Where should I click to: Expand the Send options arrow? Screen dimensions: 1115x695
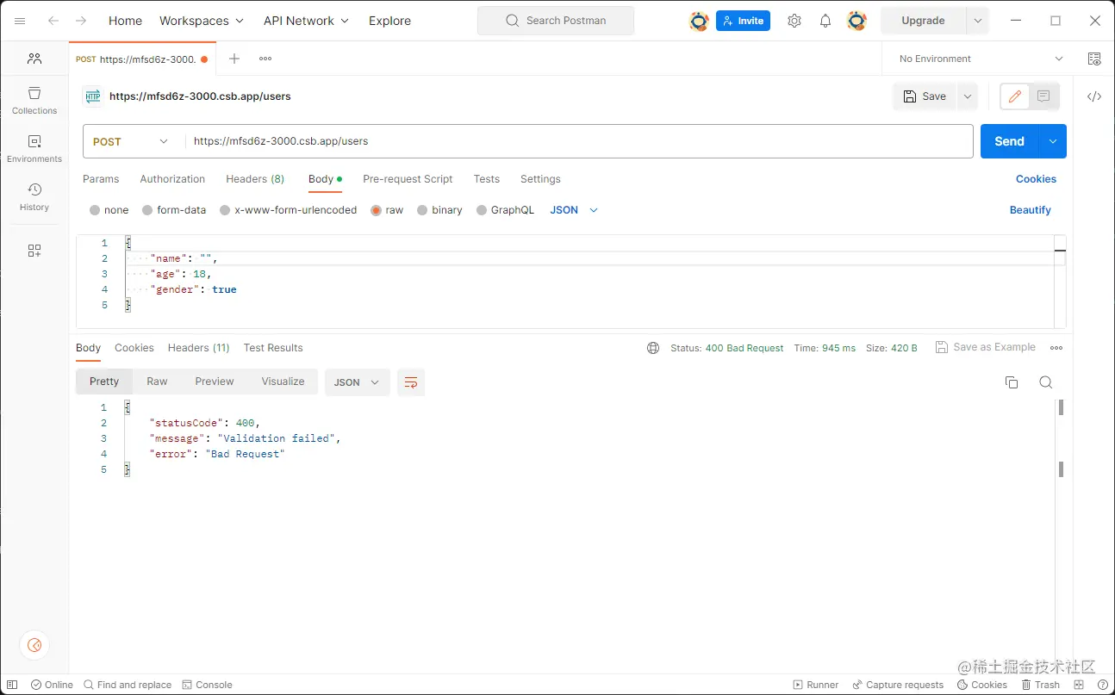coord(1053,141)
